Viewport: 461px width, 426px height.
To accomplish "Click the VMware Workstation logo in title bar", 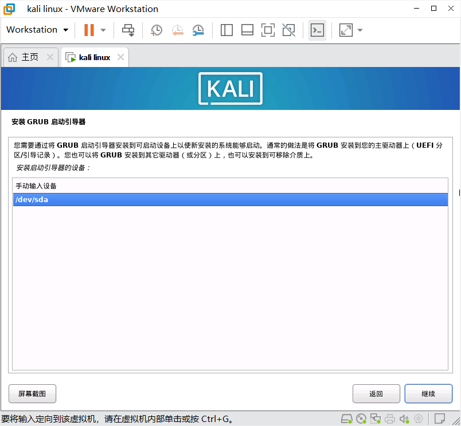I will click(9, 9).
